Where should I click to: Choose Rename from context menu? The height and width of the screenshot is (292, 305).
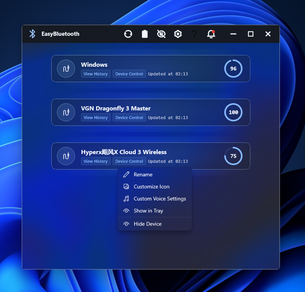point(155,174)
